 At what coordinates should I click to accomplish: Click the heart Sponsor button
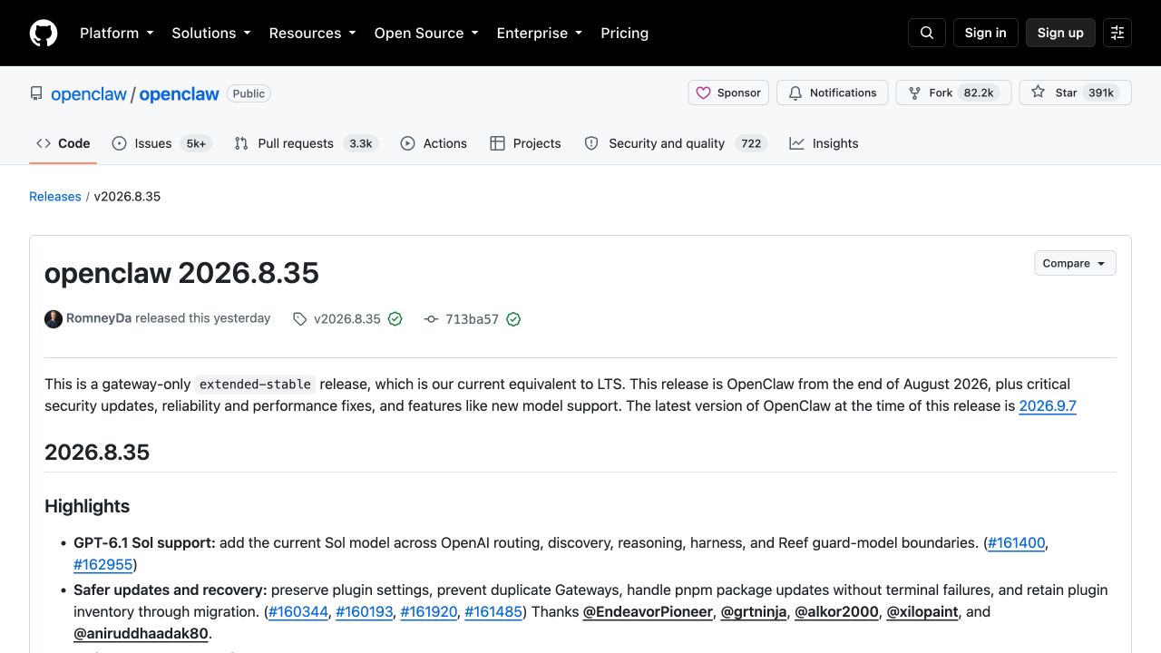pyautogui.click(x=728, y=93)
